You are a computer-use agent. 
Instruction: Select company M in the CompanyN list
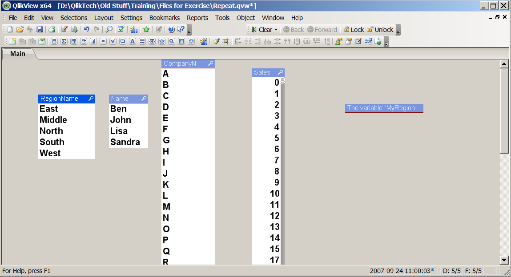tap(188, 207)
